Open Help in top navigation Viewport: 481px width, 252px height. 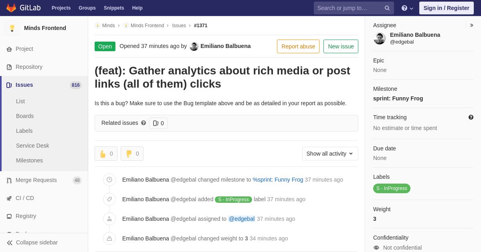[x=137, y=8]
